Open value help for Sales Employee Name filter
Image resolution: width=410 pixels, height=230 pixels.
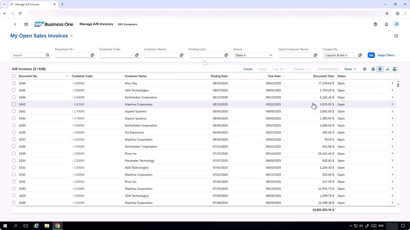(x=315, y=55)
